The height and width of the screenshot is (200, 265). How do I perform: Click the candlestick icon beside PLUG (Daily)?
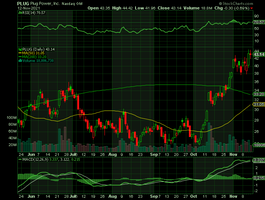[20, 49]
